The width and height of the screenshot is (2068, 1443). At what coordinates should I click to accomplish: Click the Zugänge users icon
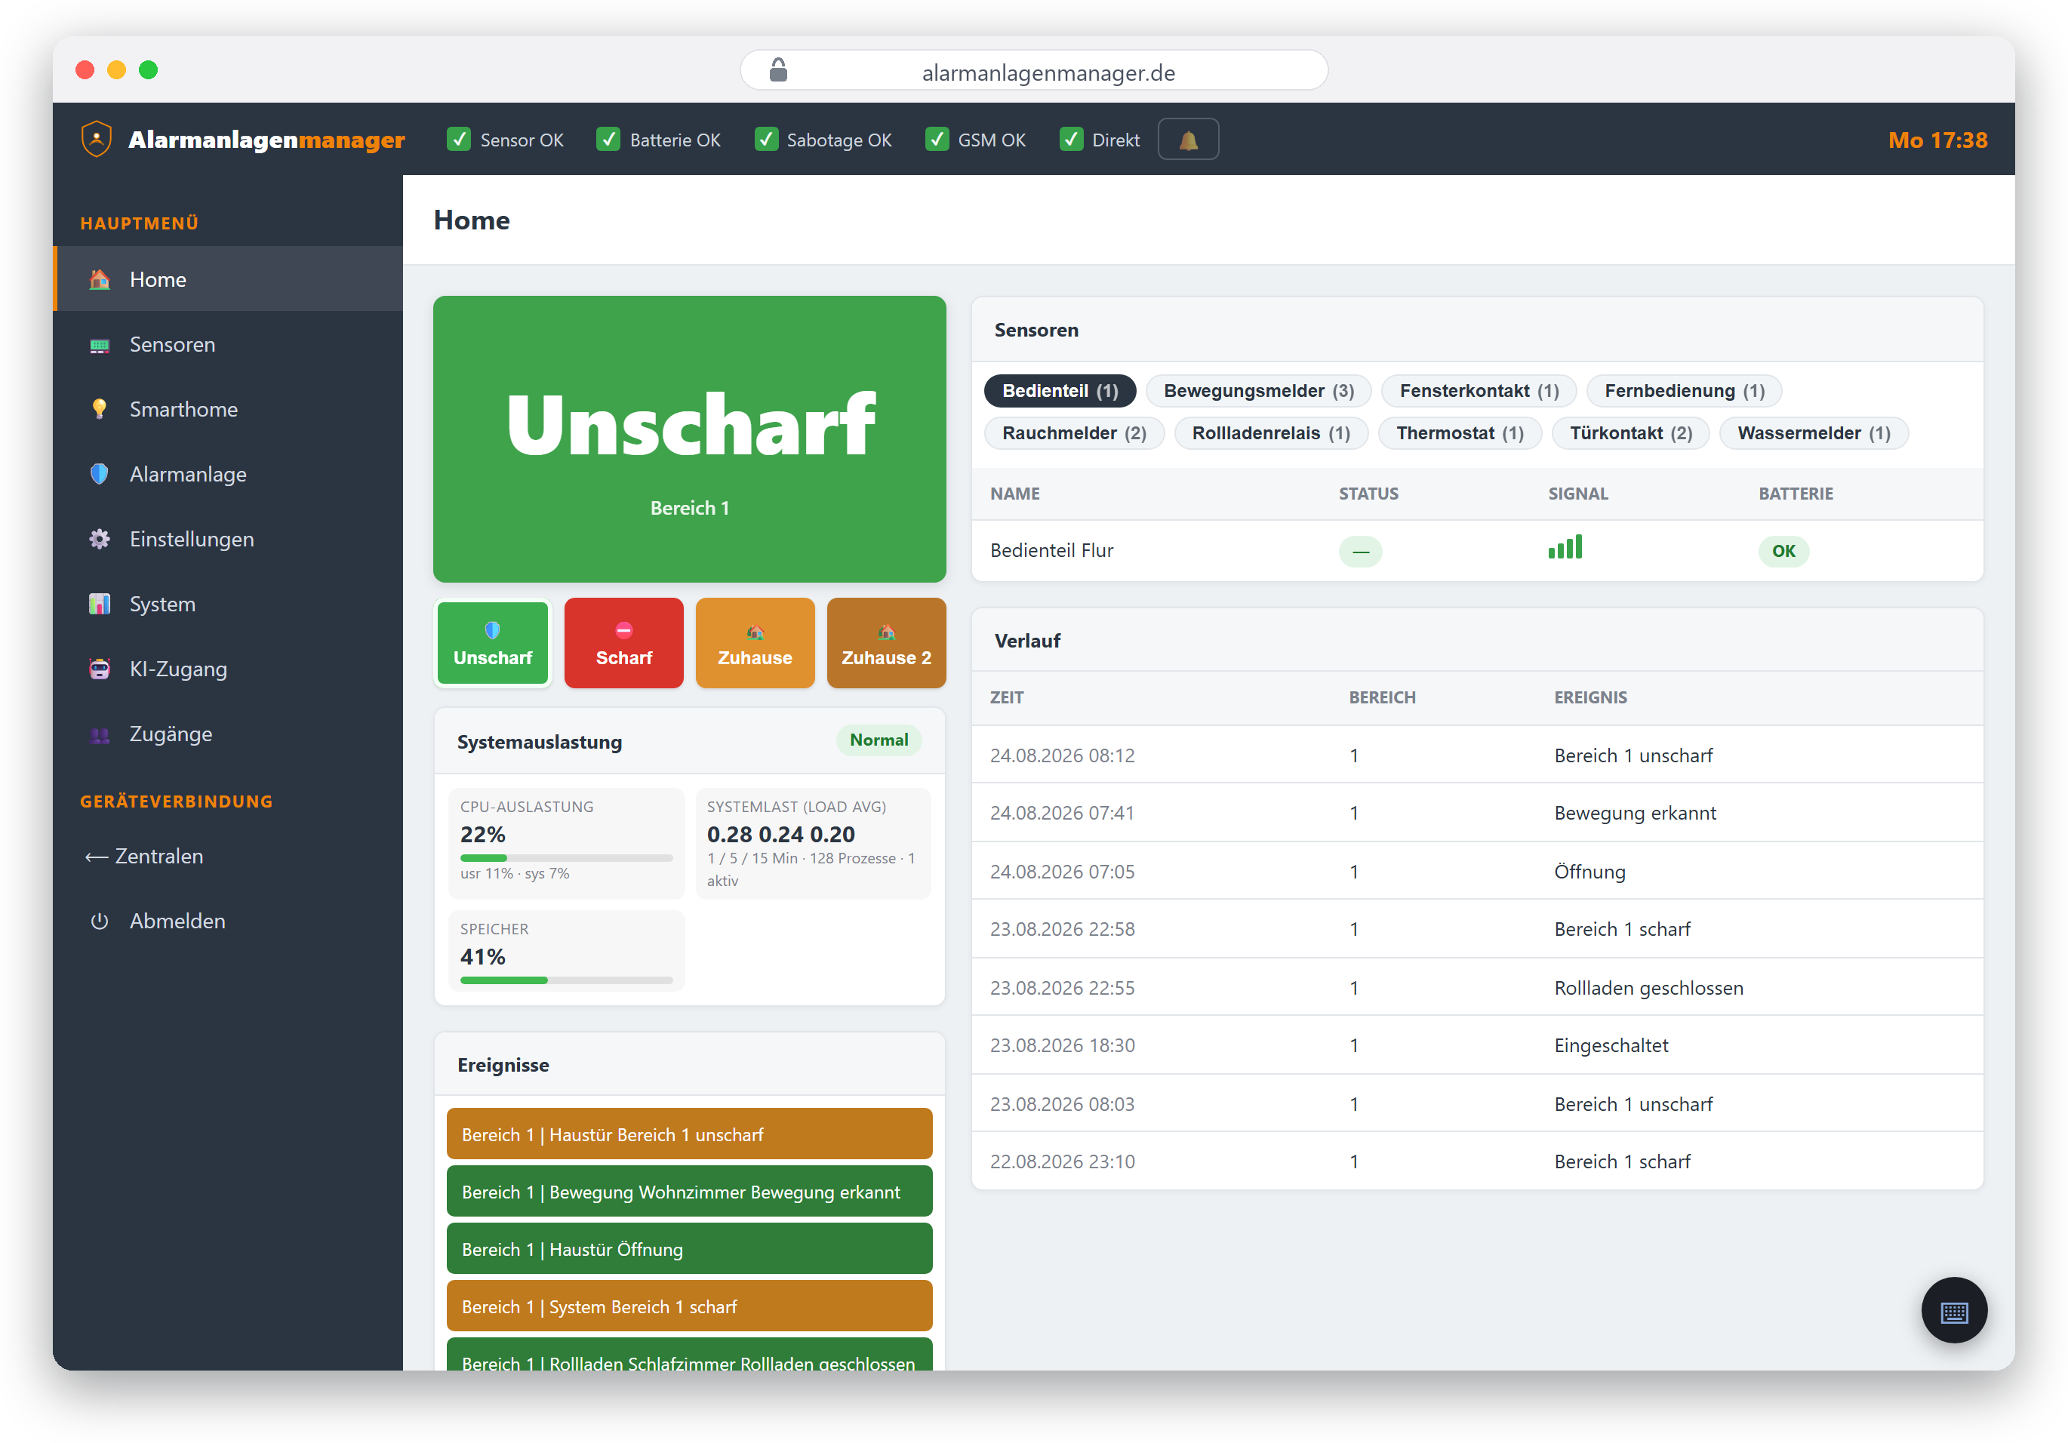[99, 734]
